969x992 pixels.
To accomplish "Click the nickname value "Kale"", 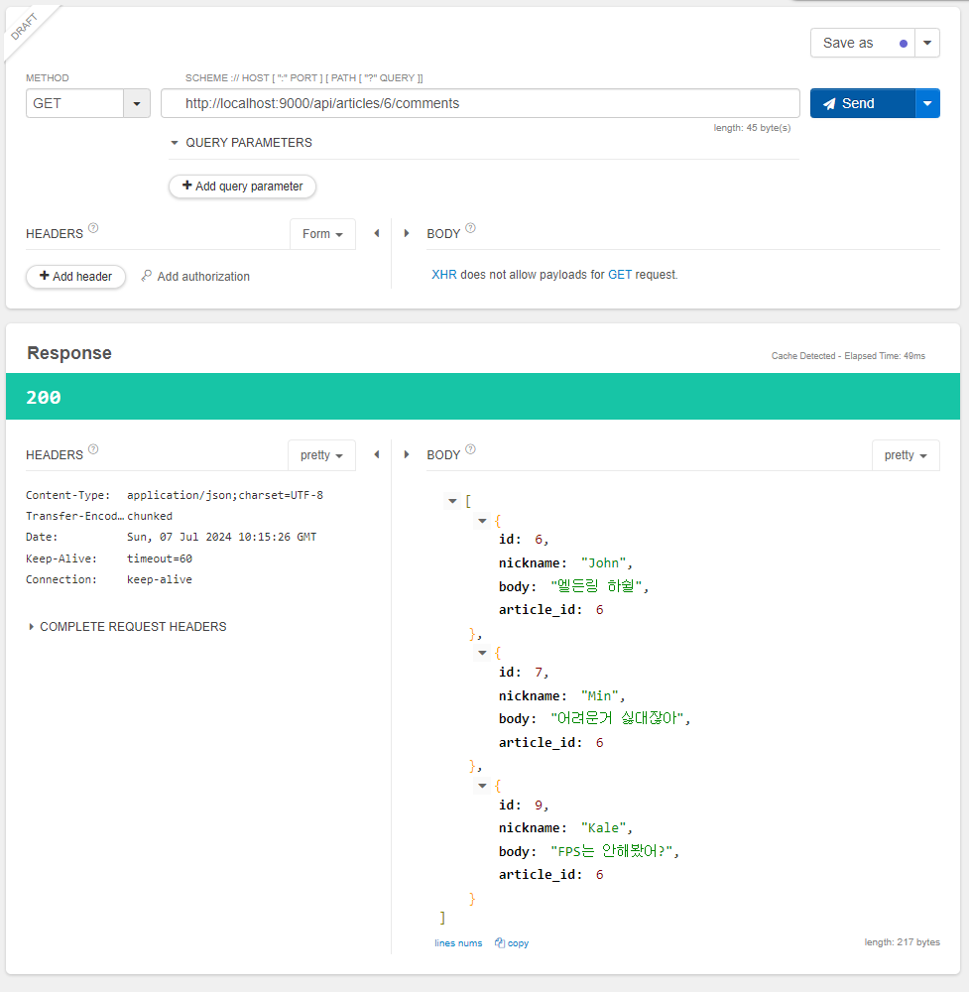I will coord(603,828).
